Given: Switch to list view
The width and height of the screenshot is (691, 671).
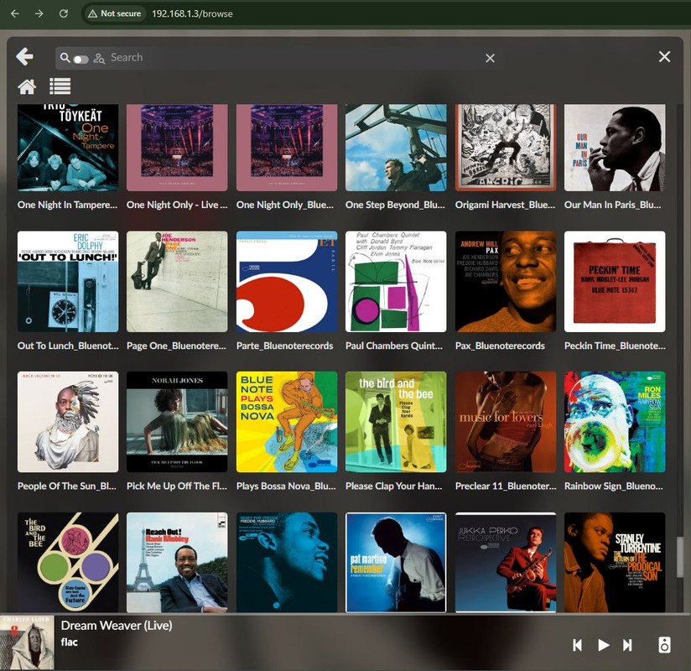Looking at the screenshot, I should pyautogui.click(x=60, y=86).
